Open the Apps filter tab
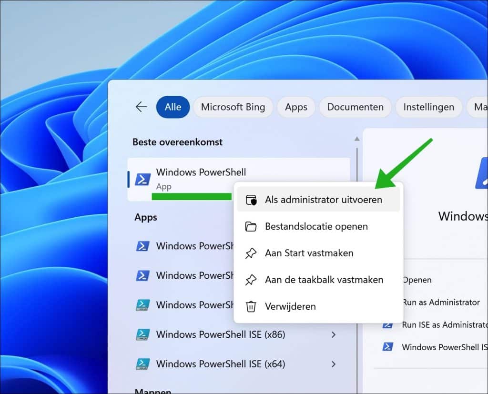This screenshot has height=394, width=488. coord(296,107)
